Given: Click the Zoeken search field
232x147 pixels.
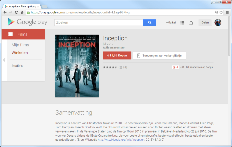Looking at the screenshot, I should click(99, 22).
